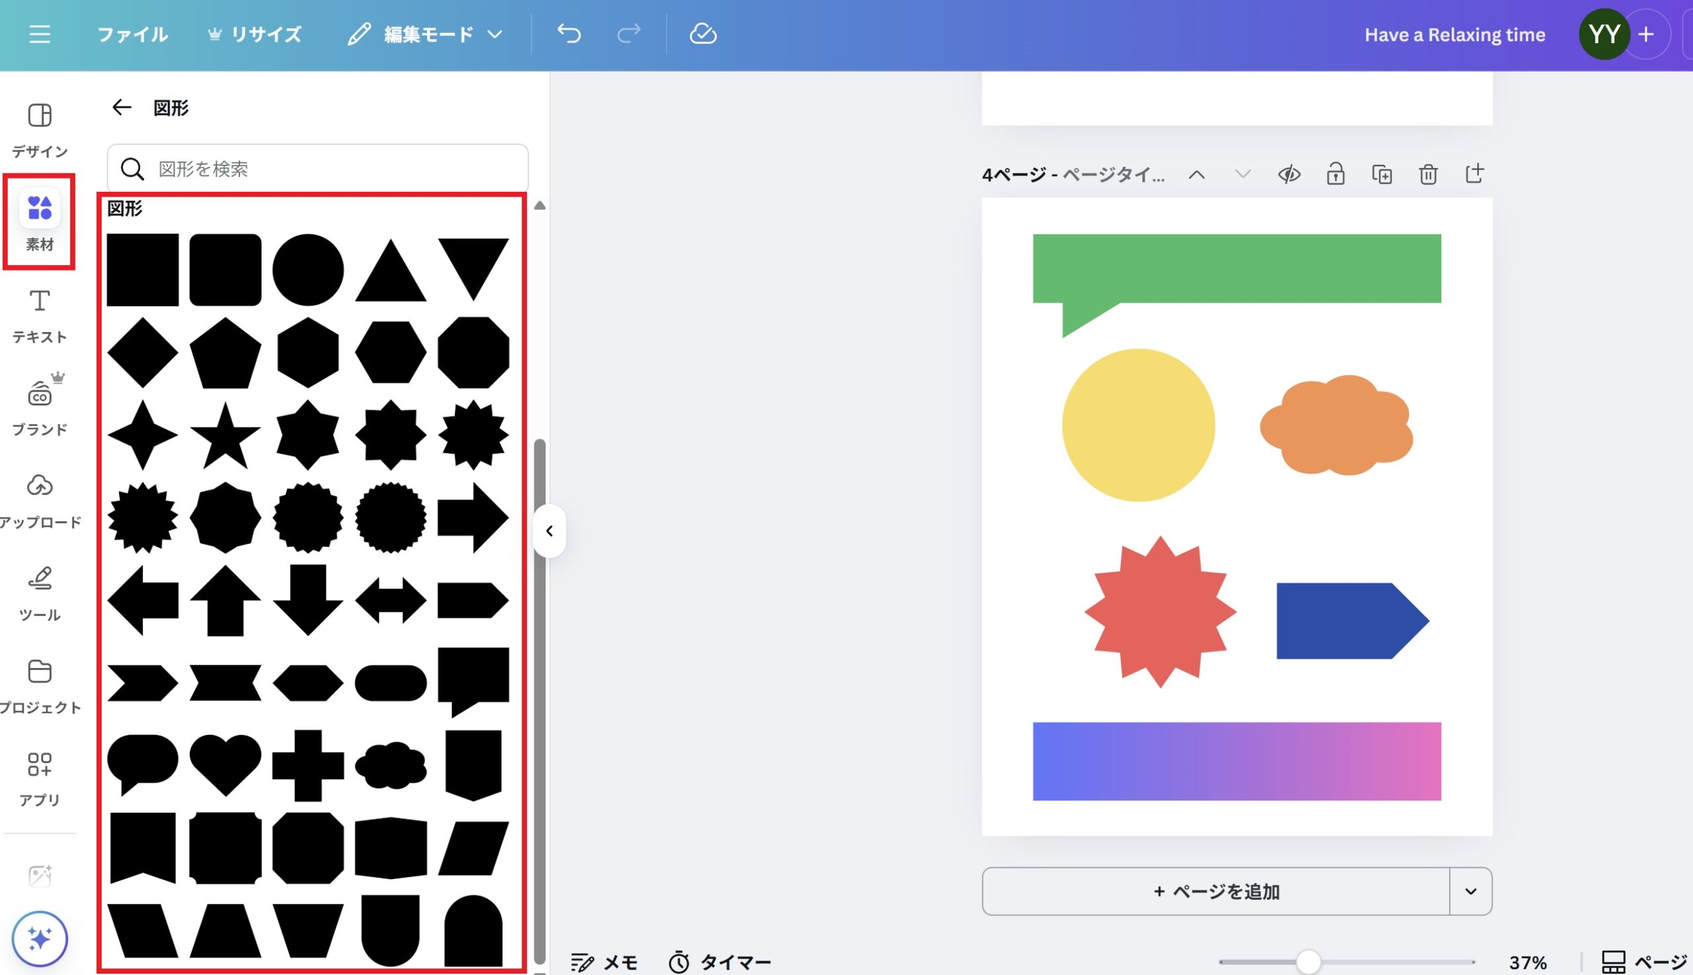Toggle hide page eye icon
The width and height of the screenshot is (1693, 975).
click(1289, 174)
